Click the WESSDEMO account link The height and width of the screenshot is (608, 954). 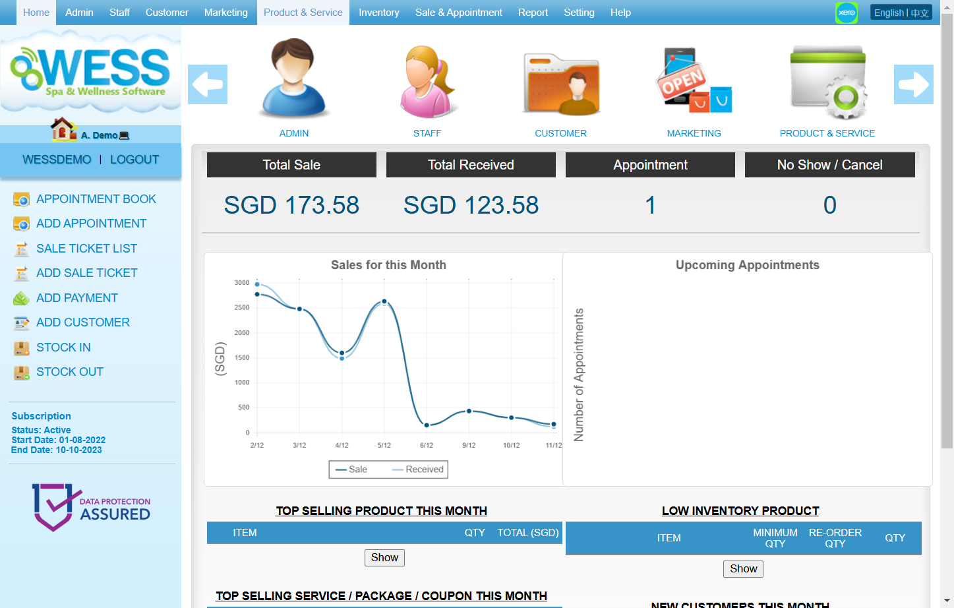click(x=57, y=160)
